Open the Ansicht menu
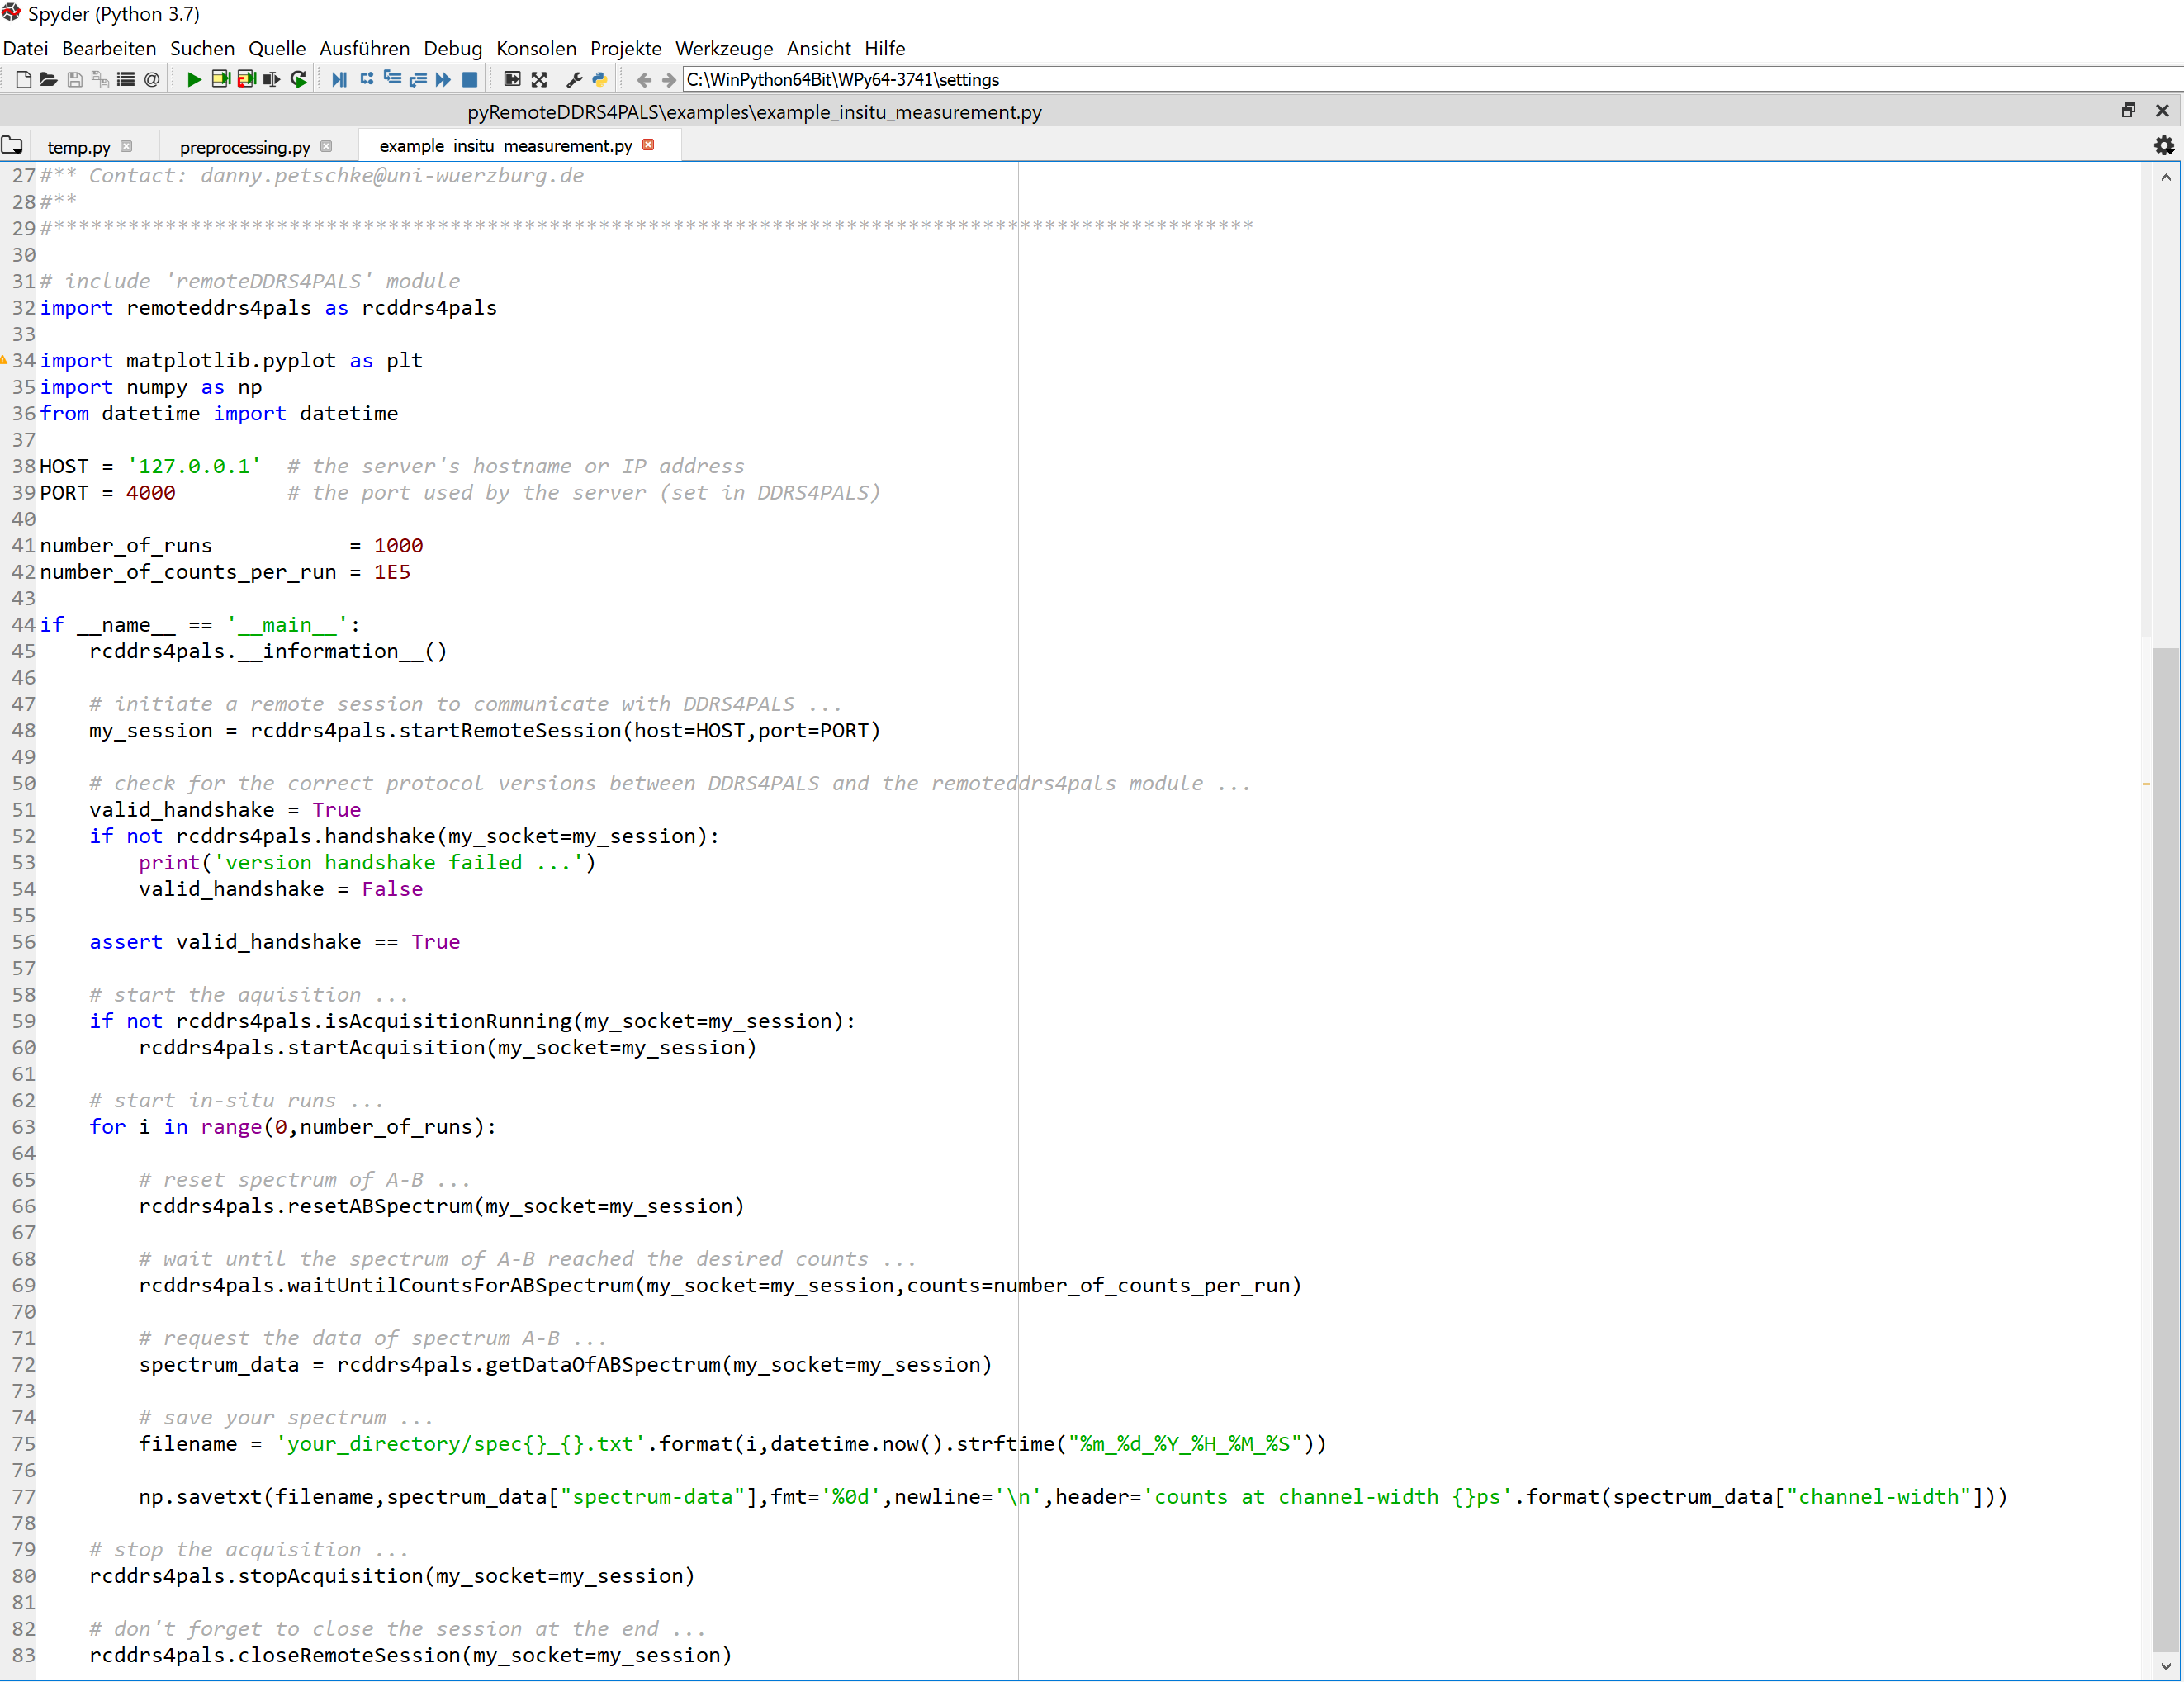 tap(819, 48)
